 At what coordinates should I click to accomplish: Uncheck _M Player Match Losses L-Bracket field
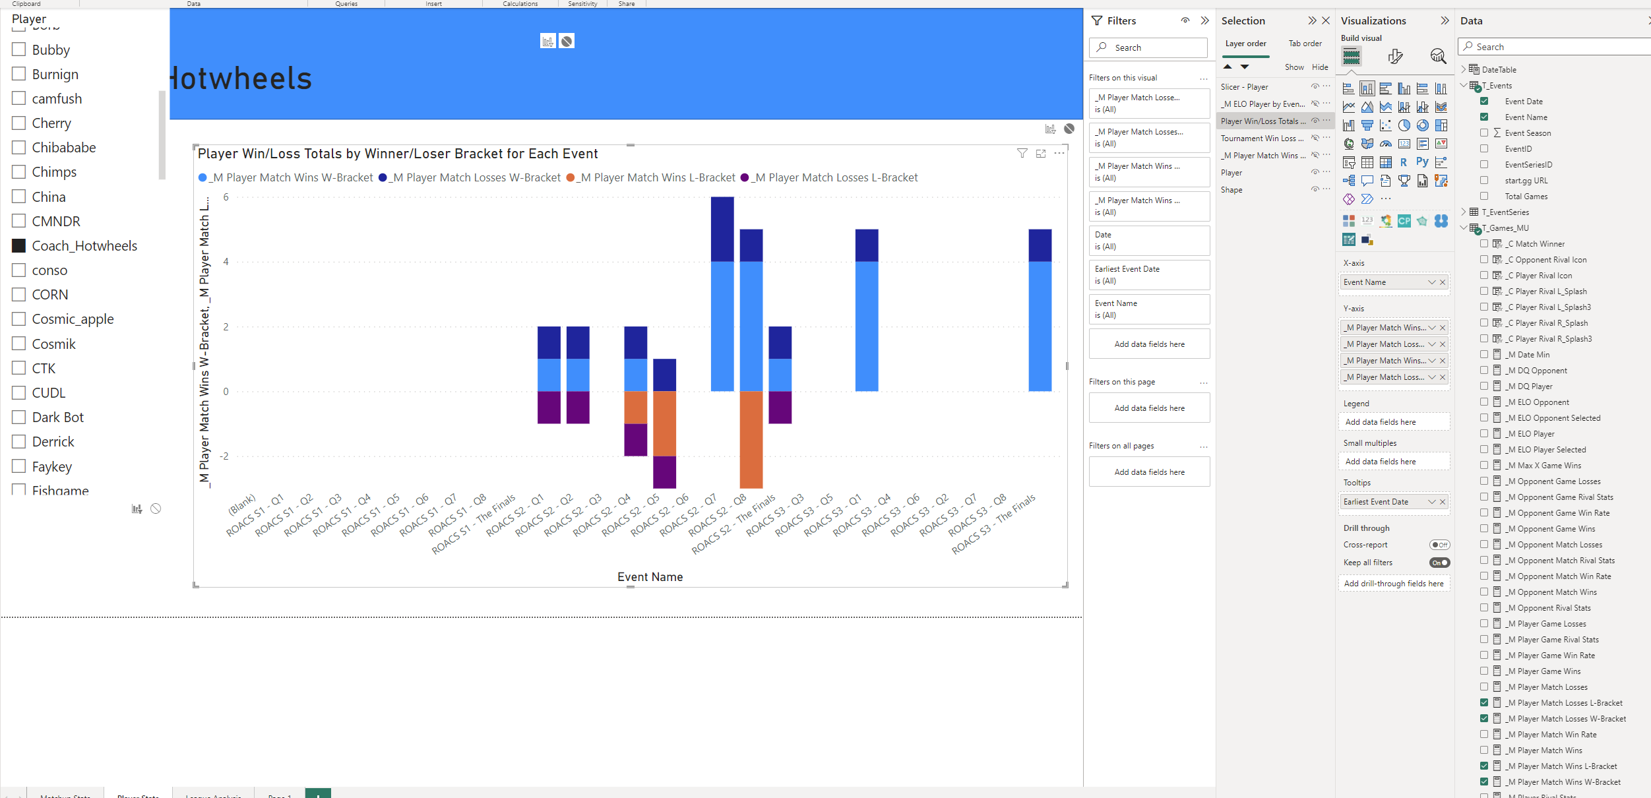point(1484,702)
